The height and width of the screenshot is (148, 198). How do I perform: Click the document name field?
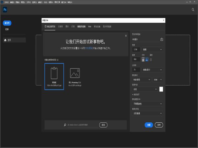(x=146, y=39)
